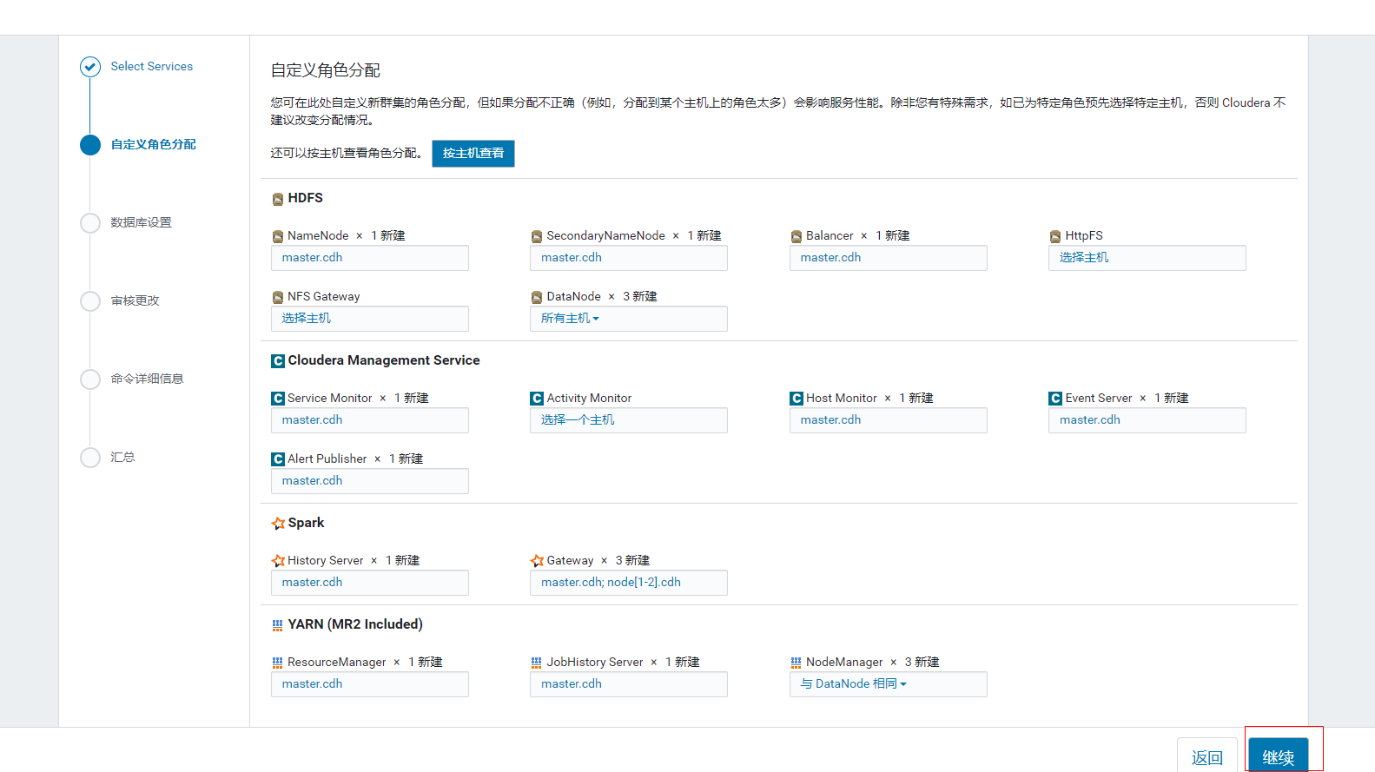Select a host for HttpFS role
This screenshot has width=1375, height=772.
click(1084, 258)
